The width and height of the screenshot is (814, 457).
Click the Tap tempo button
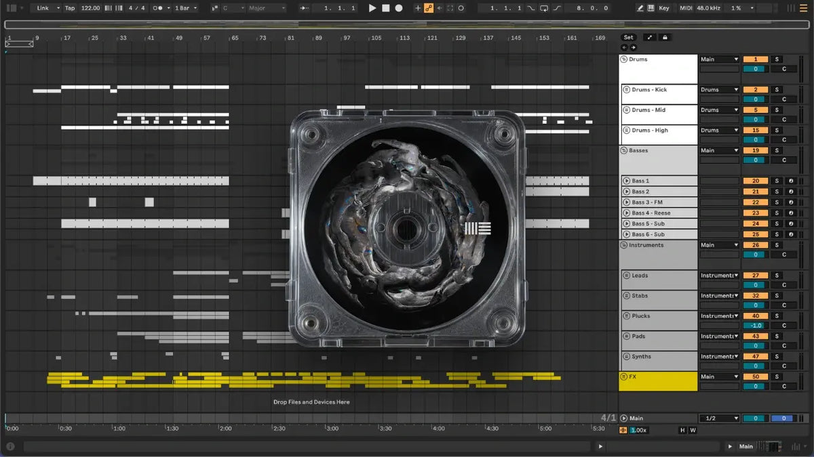tap(70, 8)
